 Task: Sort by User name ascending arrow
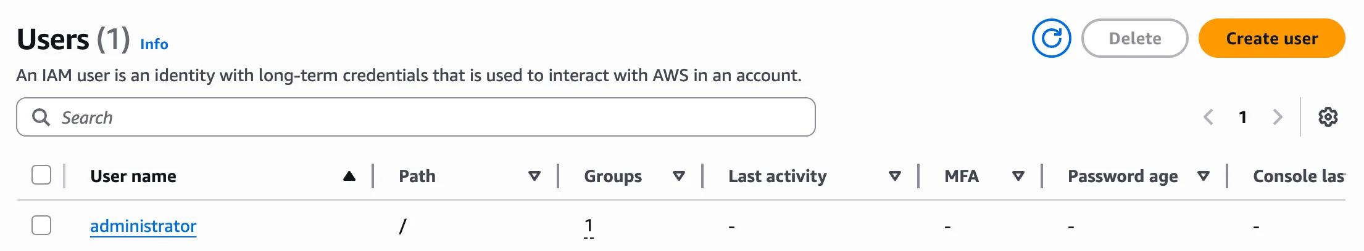pyautogui.click(x=349, y=177)
